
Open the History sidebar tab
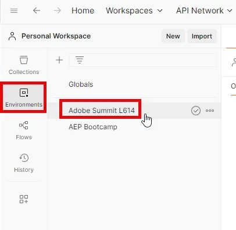pyautogui.click(x=24, y=163)
